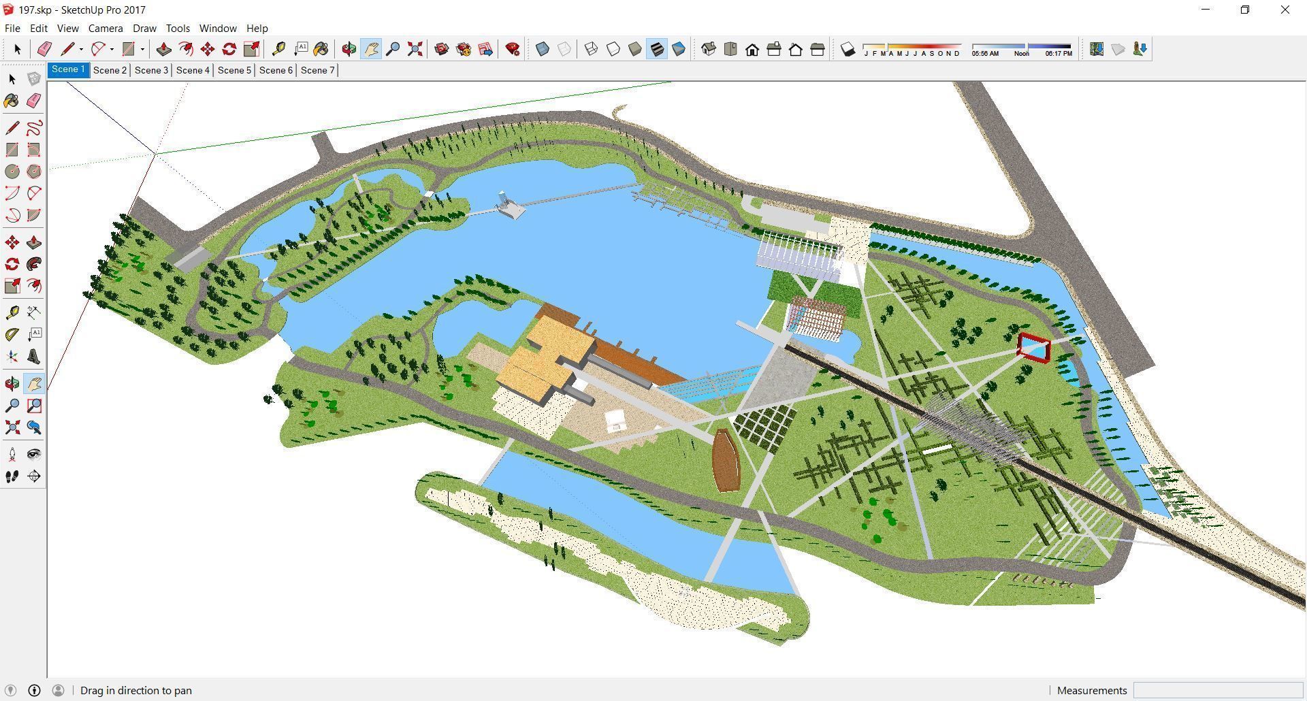This screenshot has width=1307, height=701.
Task: Select the Circle tool
Action: click(12, 172)
